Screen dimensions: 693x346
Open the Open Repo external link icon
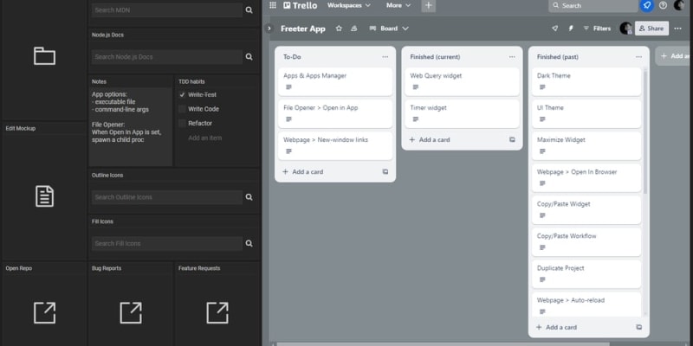(44, 312)
